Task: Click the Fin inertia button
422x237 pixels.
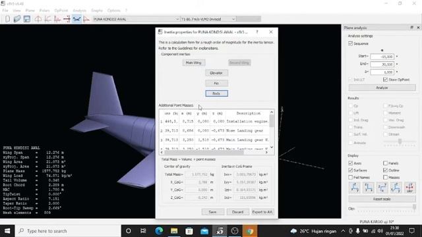Action: coord(216,84)
